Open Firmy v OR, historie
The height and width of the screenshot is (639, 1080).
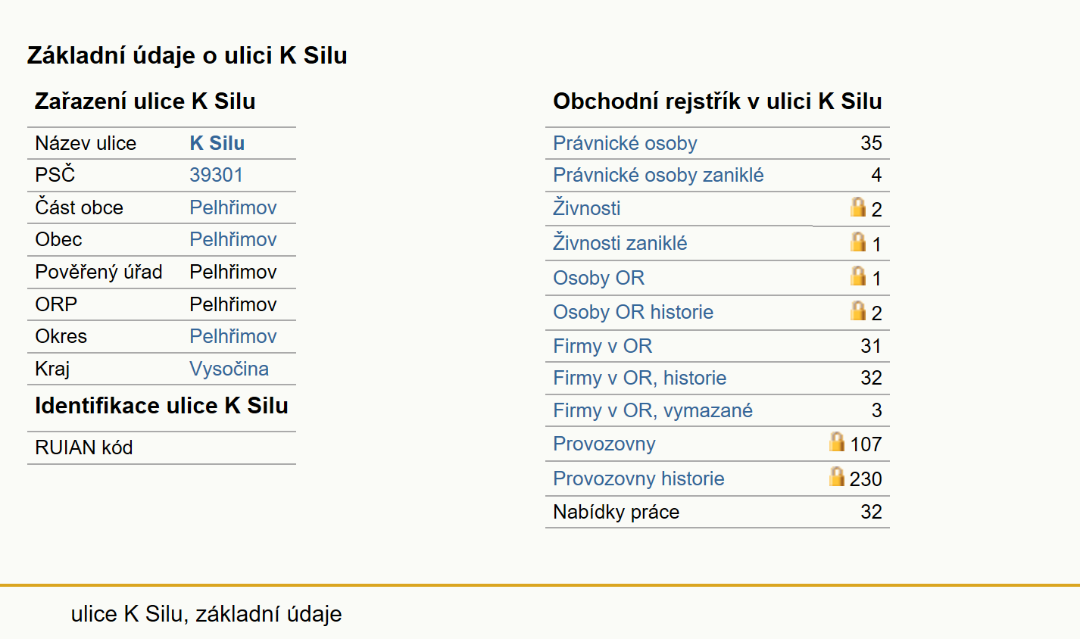tap(639, 378)
